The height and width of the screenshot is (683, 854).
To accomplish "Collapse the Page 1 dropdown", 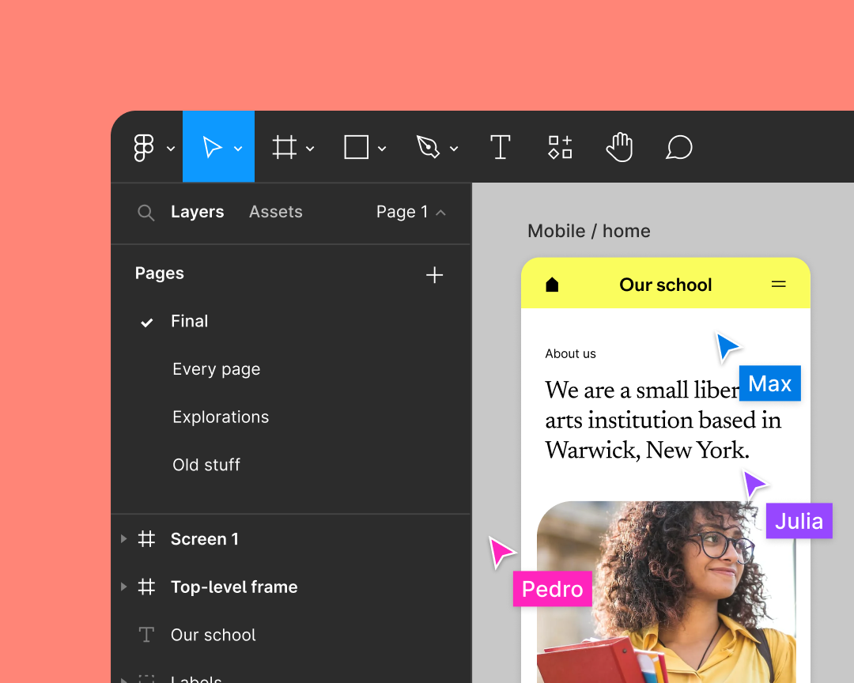I will point(442,212).
